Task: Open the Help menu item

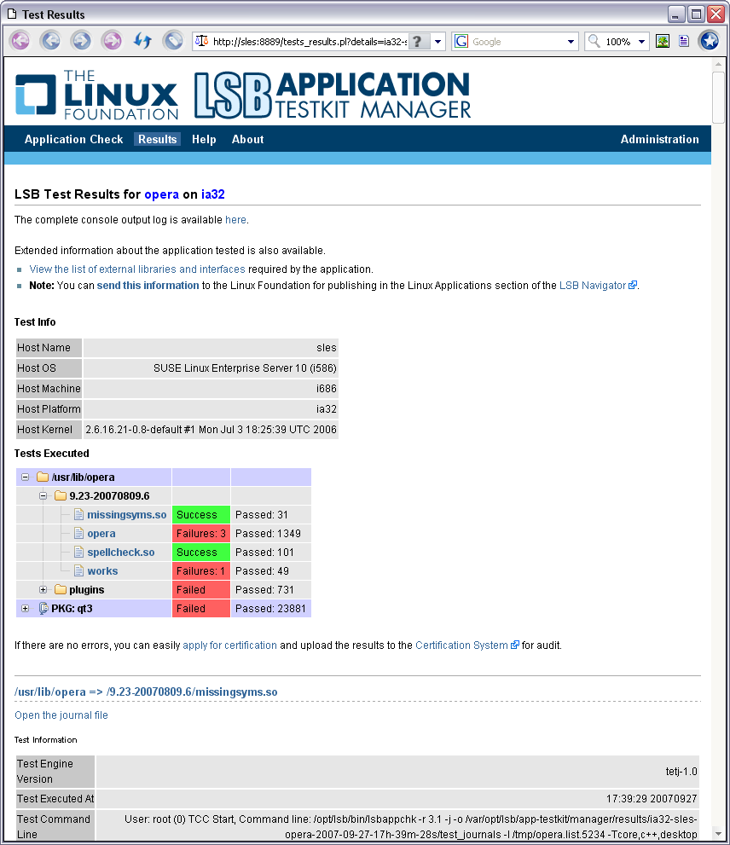Action: [204, 139]
